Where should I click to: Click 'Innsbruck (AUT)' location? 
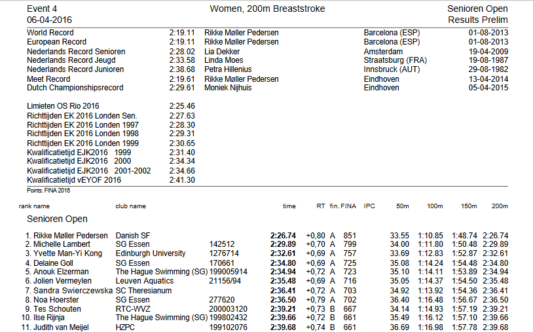tap(392, 69)
